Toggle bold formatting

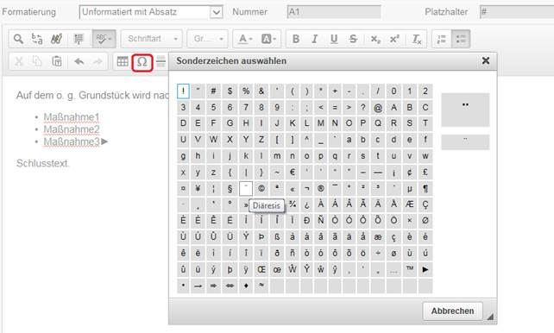(296, 39)
